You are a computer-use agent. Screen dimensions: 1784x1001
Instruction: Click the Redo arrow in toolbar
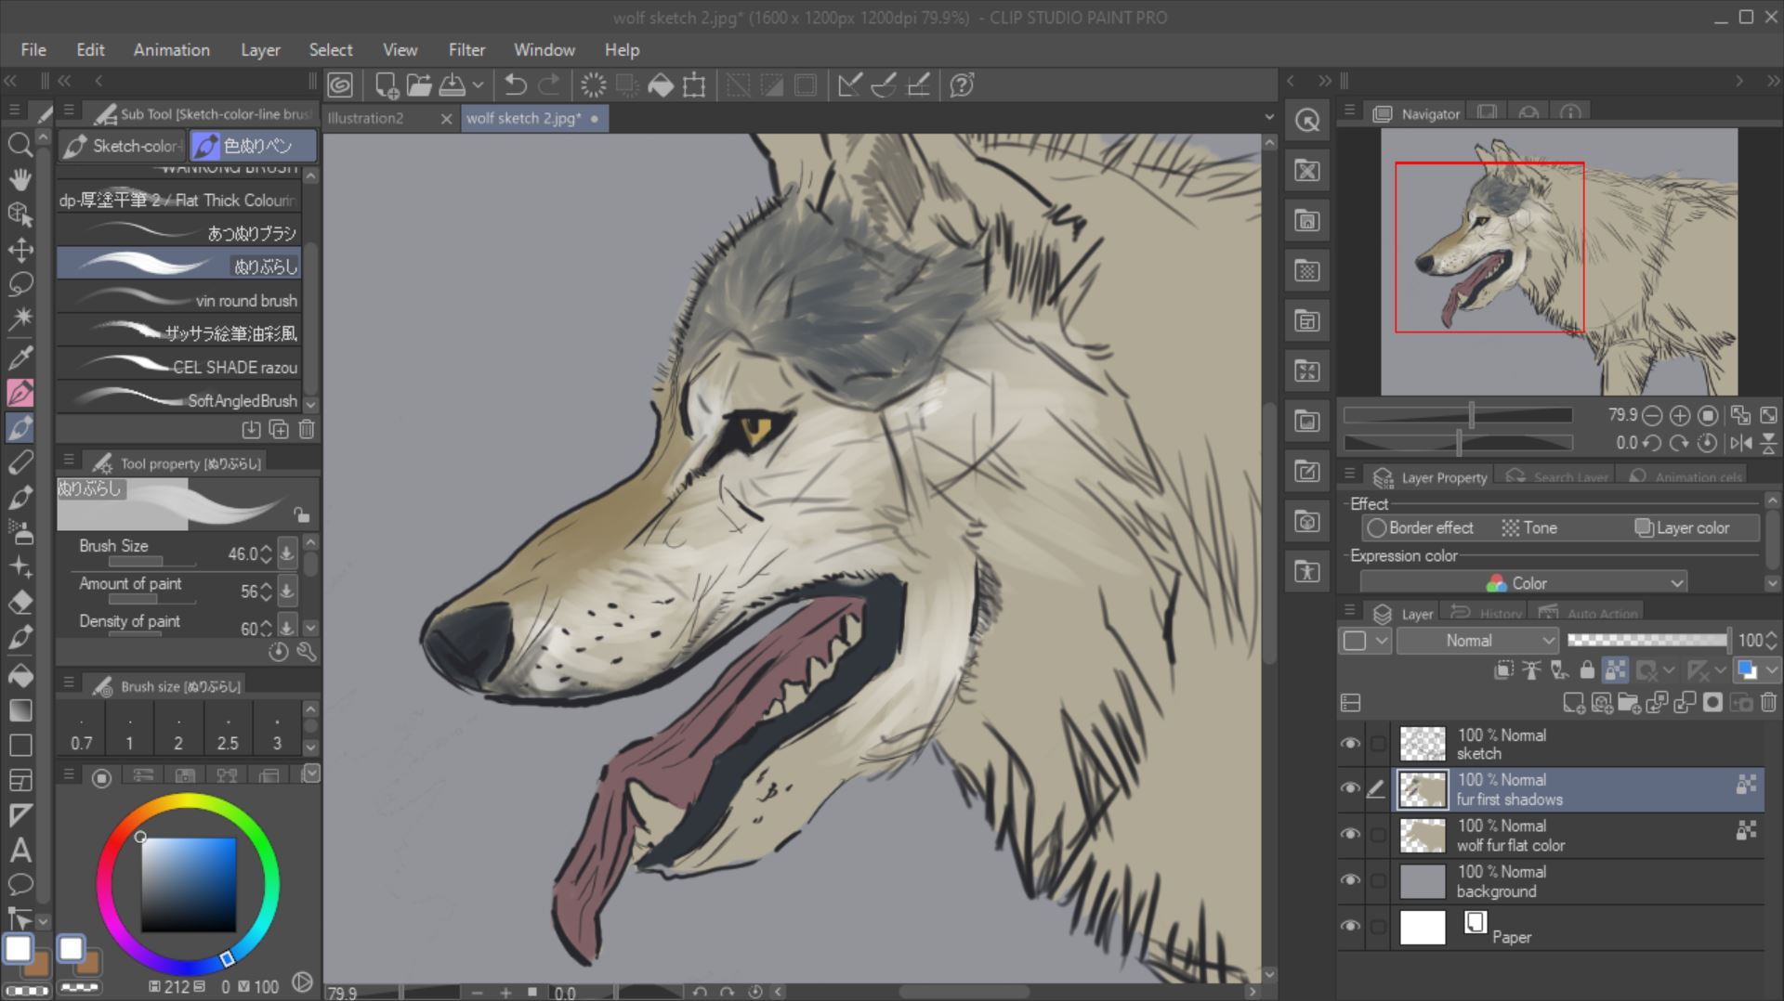pos(550,85)
